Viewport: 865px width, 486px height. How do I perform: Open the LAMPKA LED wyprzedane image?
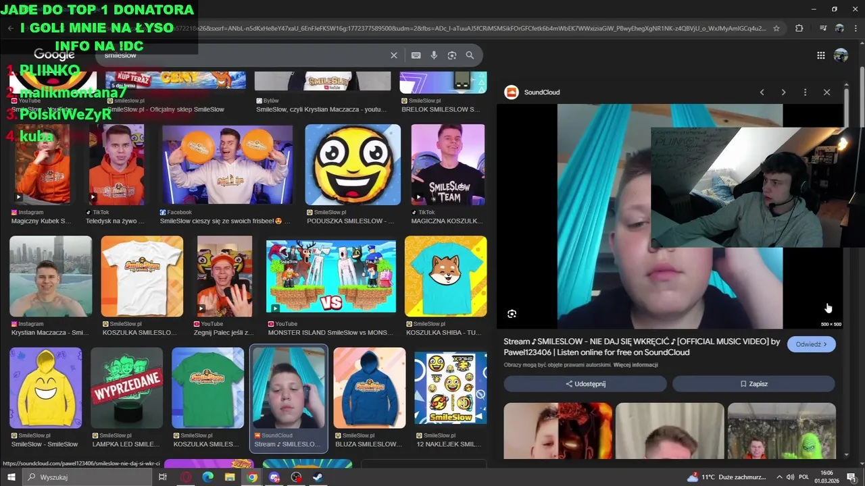[x=126, y=387]
